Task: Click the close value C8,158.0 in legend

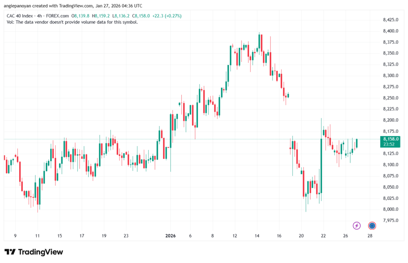Action: click(141, 16)
